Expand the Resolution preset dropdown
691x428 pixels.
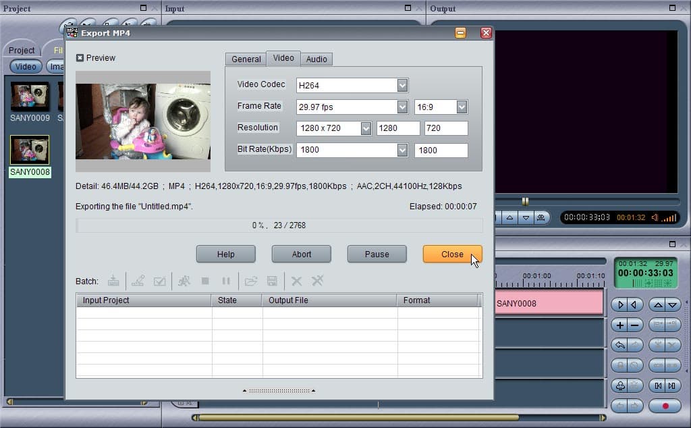point(366,128)
